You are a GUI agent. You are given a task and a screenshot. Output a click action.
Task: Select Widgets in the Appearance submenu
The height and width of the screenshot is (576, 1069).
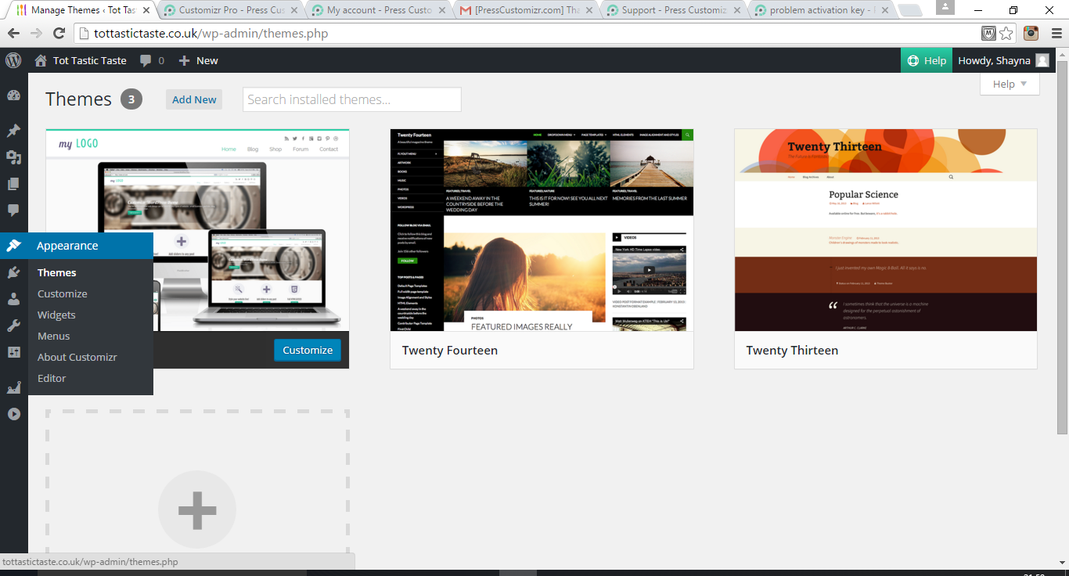click(x=56, y=315)
